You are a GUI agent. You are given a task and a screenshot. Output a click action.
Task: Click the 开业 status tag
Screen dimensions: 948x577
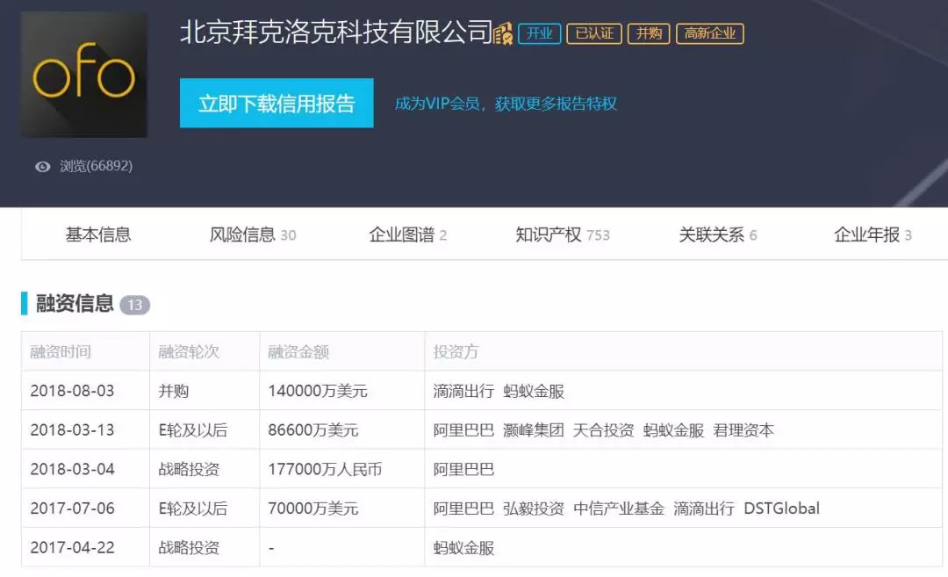(539, 33)
